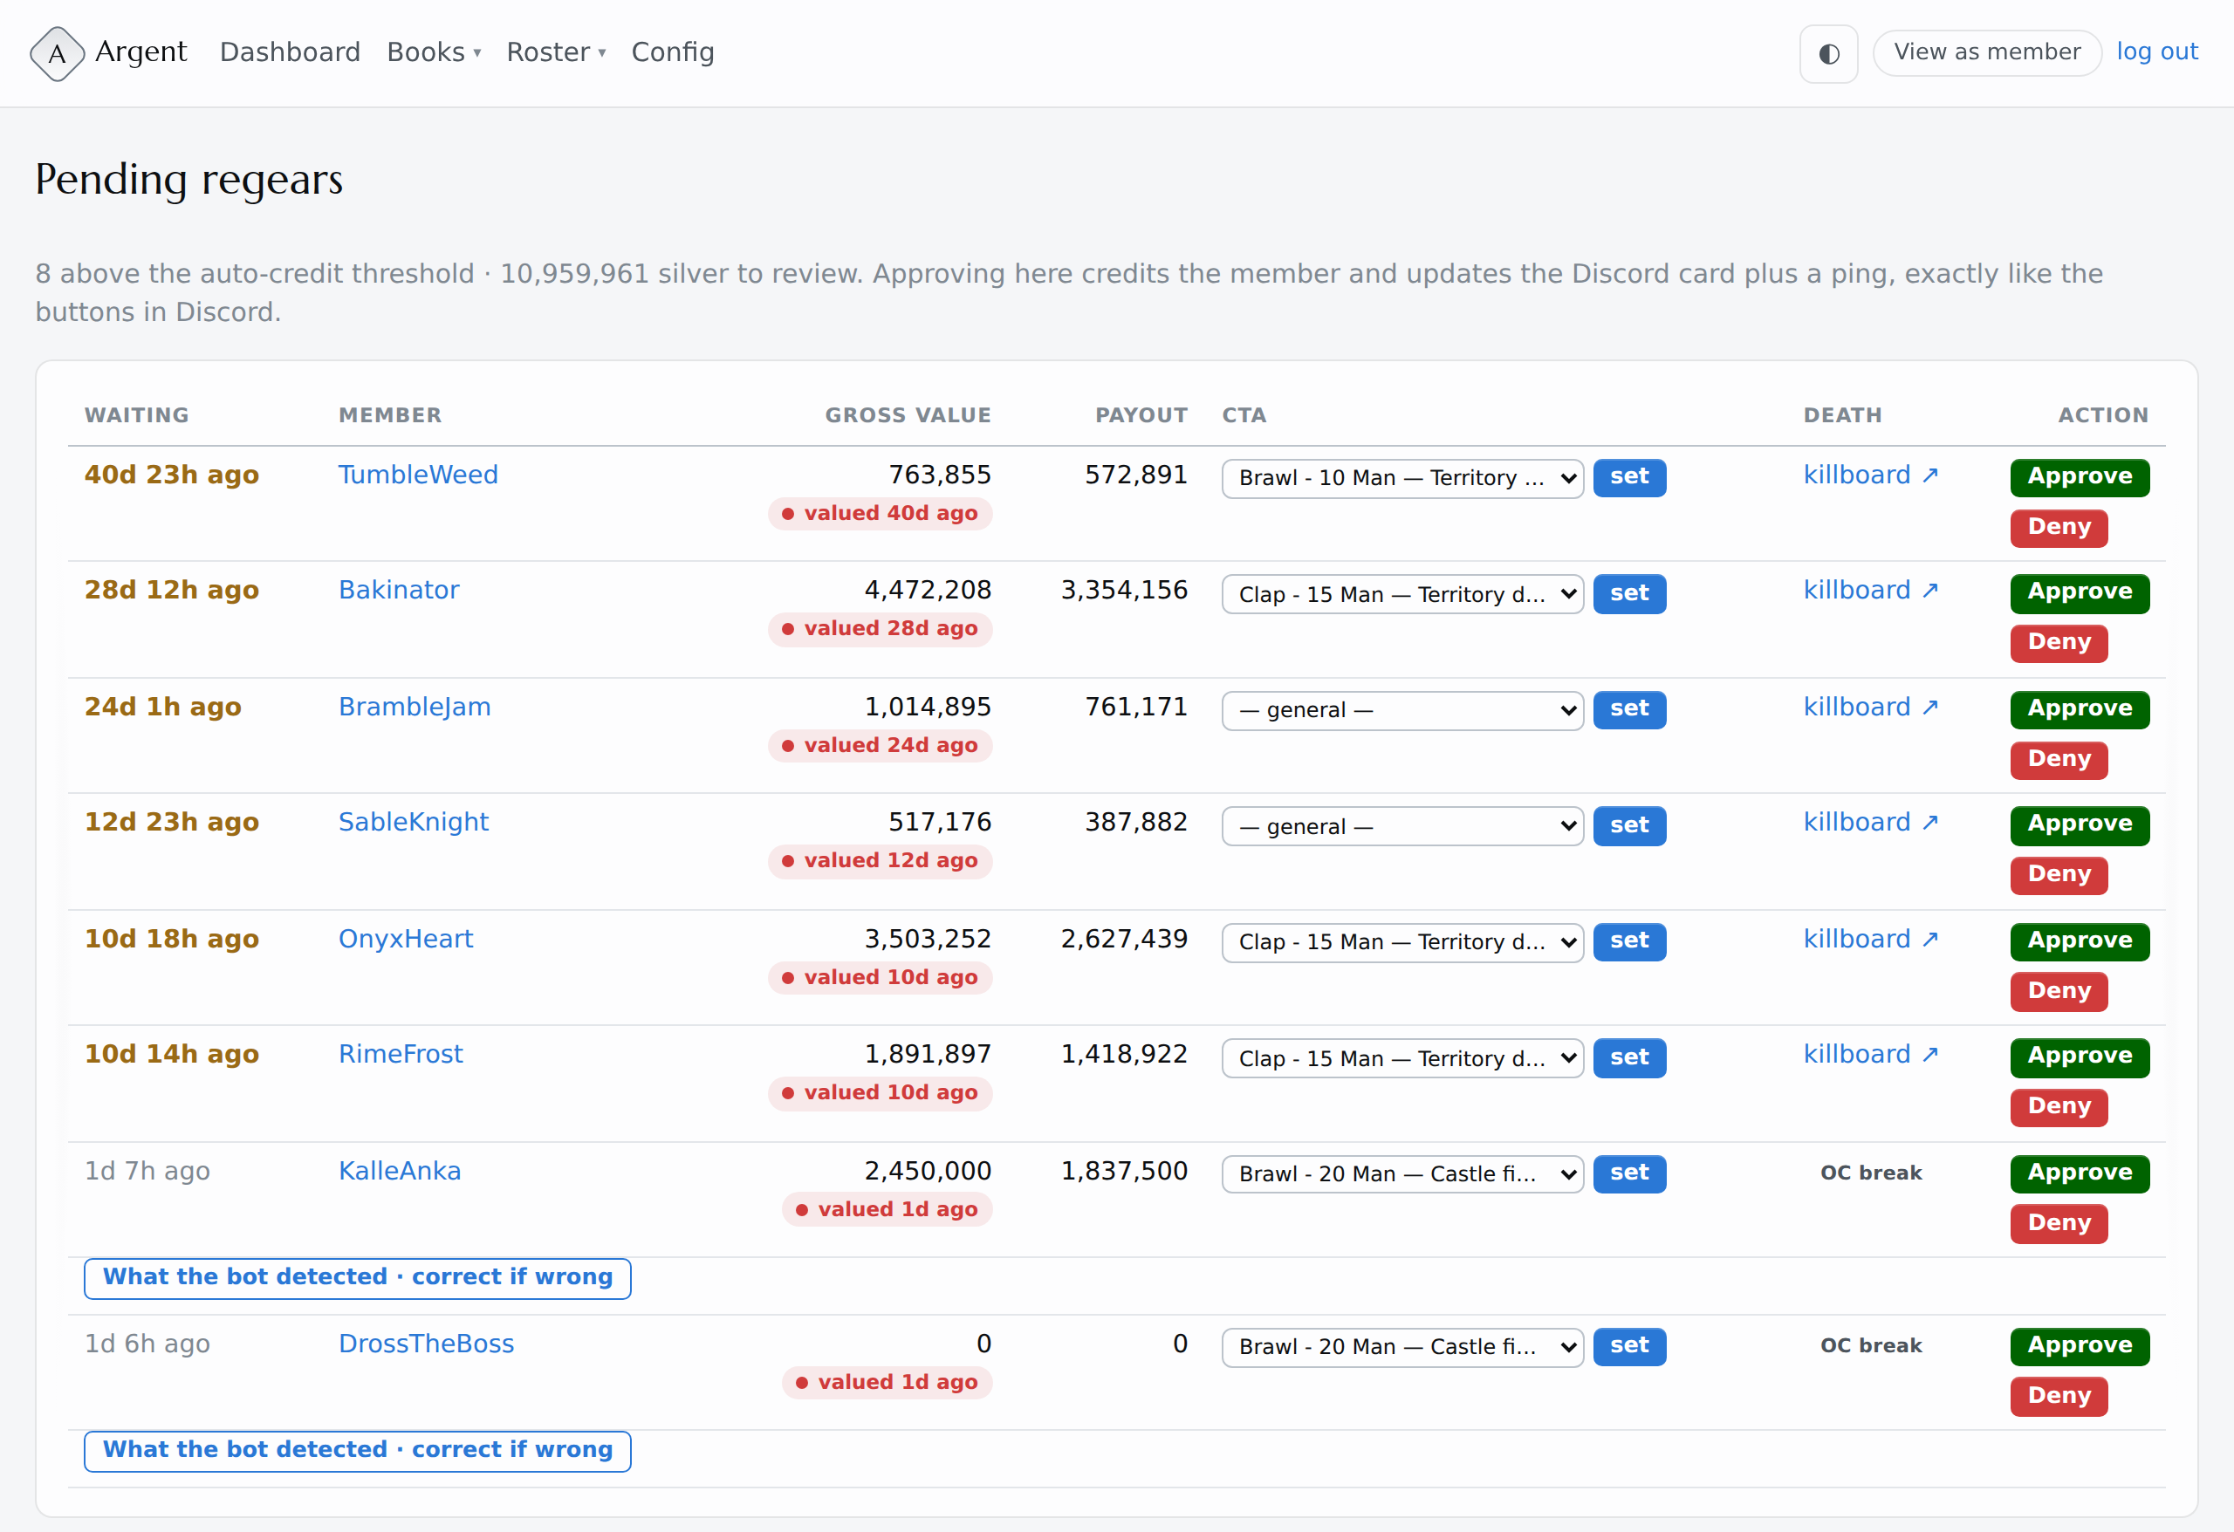Open DrossTheBoss member profile

426,1344
